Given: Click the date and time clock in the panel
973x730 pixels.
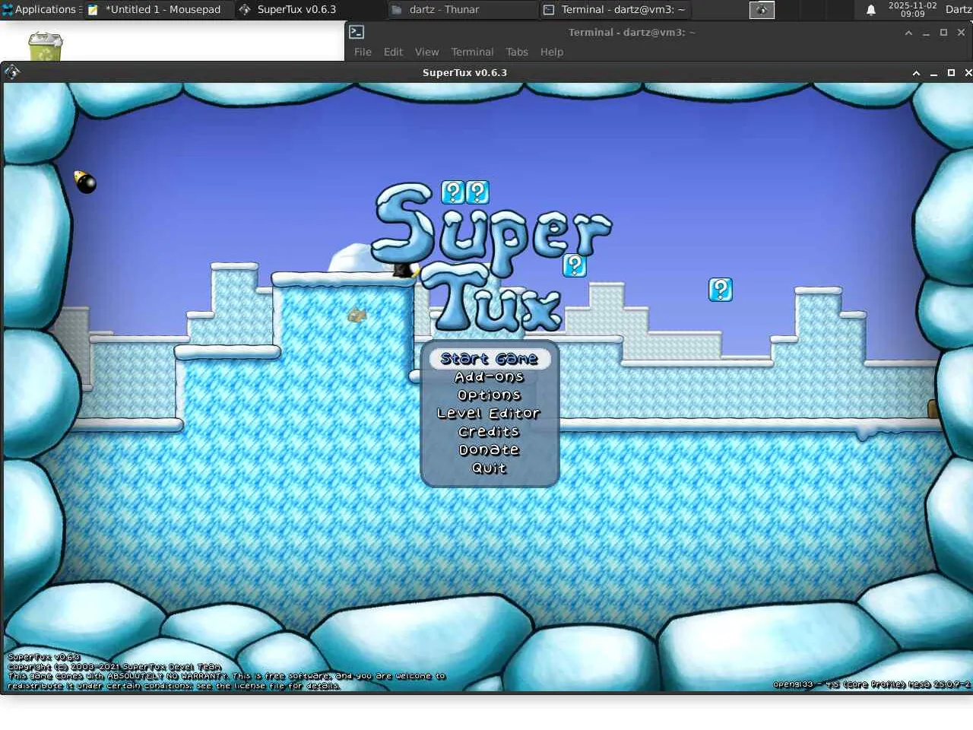Looking at the screenshot, I should click(913, 10).
